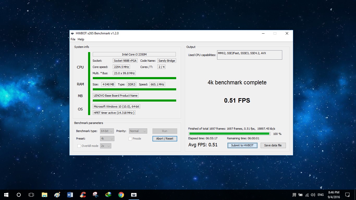Open Paint from the taskbar
Viewport: 356px width, 200px height.
57,195
